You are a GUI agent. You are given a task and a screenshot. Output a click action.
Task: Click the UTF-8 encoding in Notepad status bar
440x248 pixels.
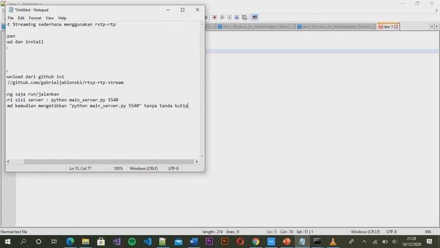tap(173, 168)
